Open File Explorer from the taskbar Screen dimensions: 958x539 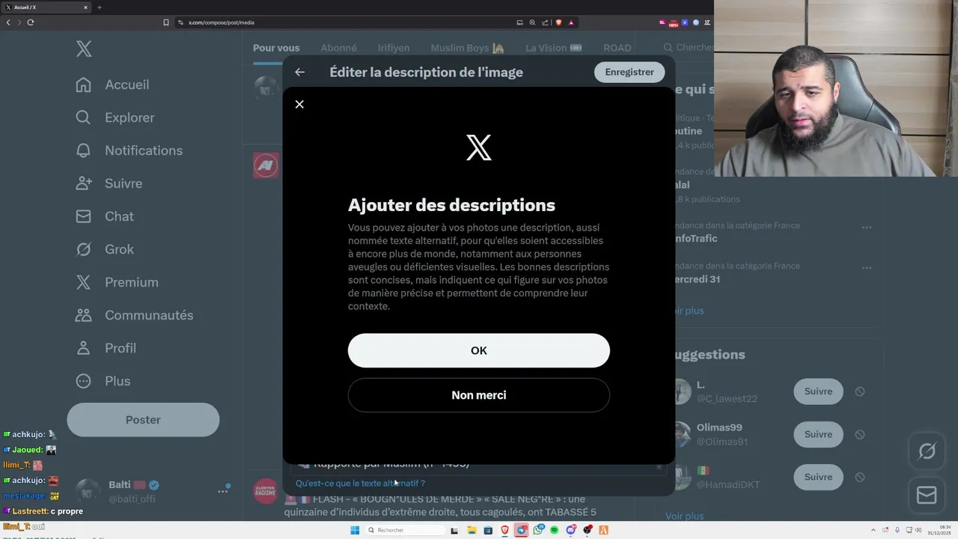[x=472, y=530]
